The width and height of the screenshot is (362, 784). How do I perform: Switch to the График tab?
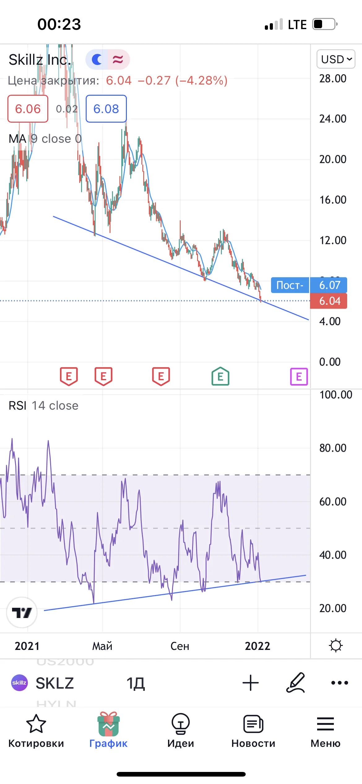pyautogui.click(x=109, y=730)
